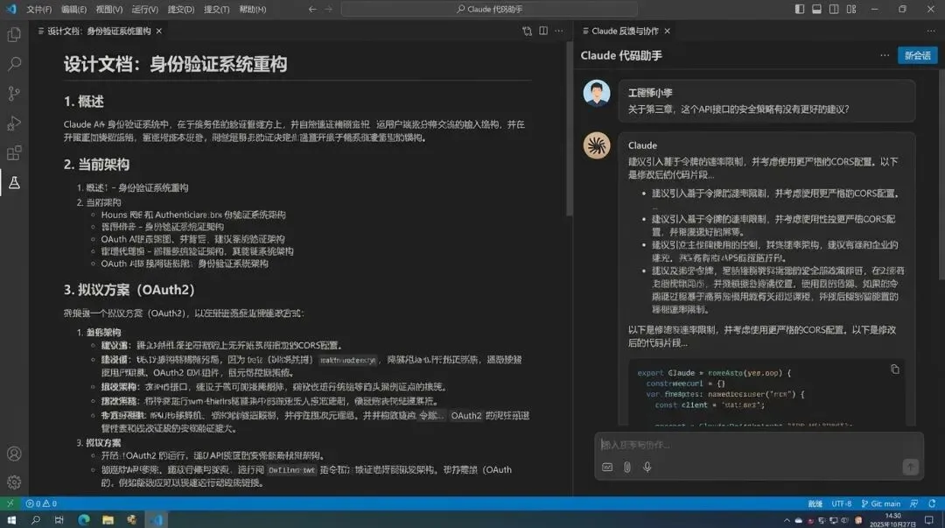The image size is (945, 528).
Task: Open Task View on the taskbar
Action: point(59,519)
